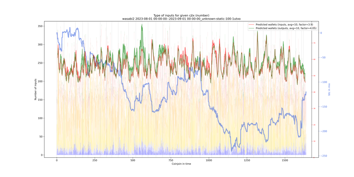The image size is (354, 177).
Task: Click the 750 tick on the x-axis
Action: (x=171, y=160)
